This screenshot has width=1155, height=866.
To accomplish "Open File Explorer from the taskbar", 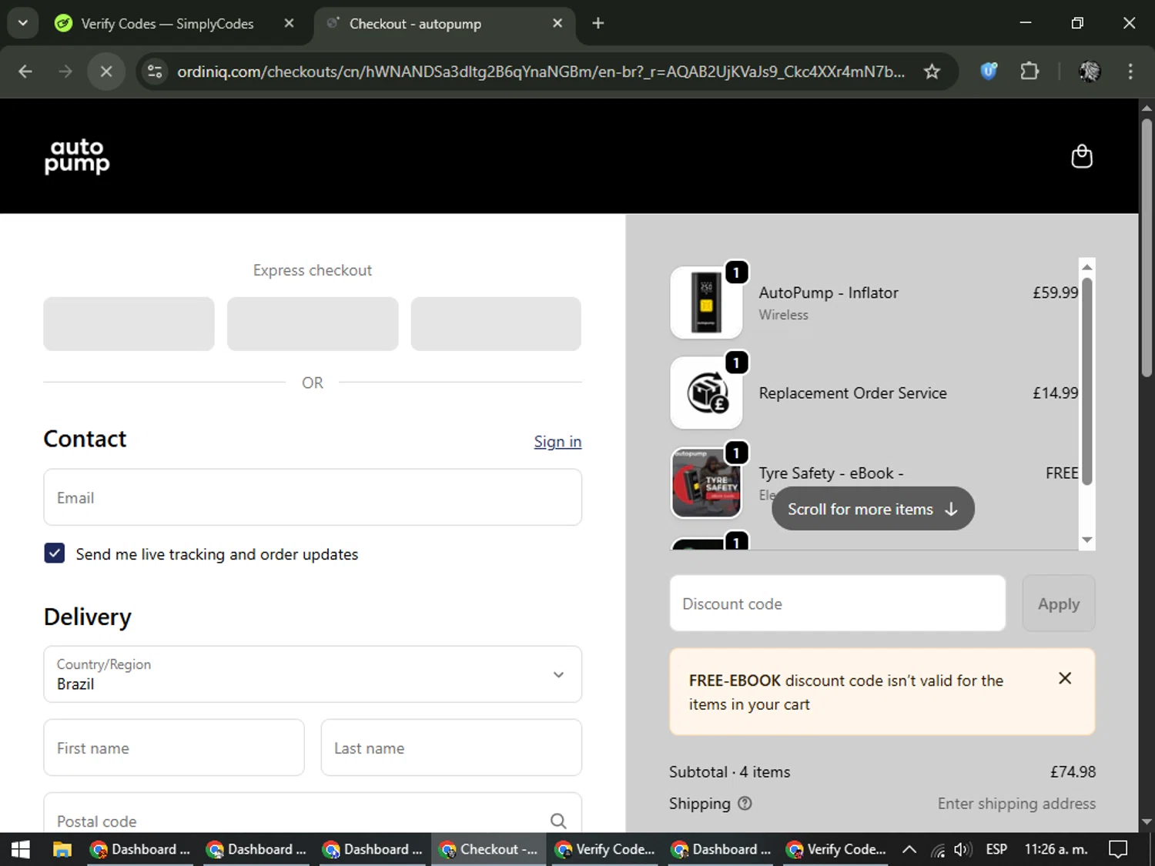I will click(x=62, y=849).
